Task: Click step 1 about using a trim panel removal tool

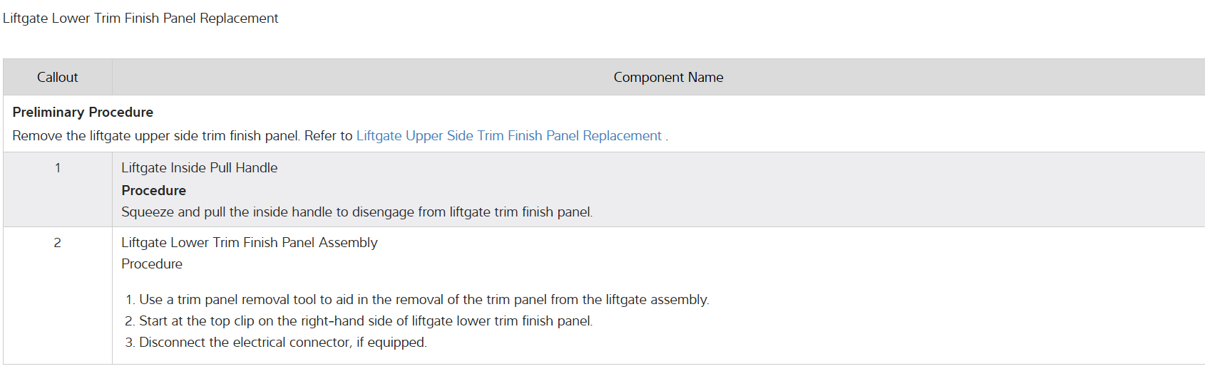Action: coord(357,300)
